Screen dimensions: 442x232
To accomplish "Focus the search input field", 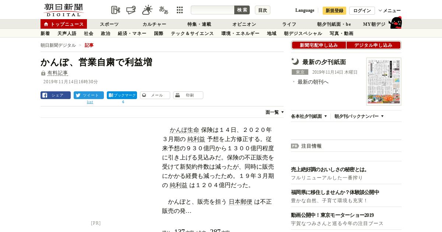I will (213, 10).
